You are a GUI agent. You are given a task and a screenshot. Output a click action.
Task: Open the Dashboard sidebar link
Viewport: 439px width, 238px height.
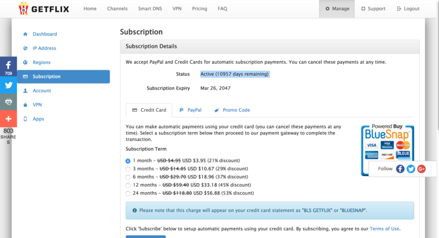(x=45, y=34)
